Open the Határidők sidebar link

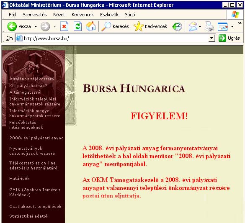(x=19, y=178)
